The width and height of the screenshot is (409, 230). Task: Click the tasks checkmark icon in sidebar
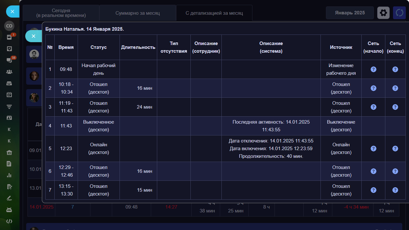(9, 49)
